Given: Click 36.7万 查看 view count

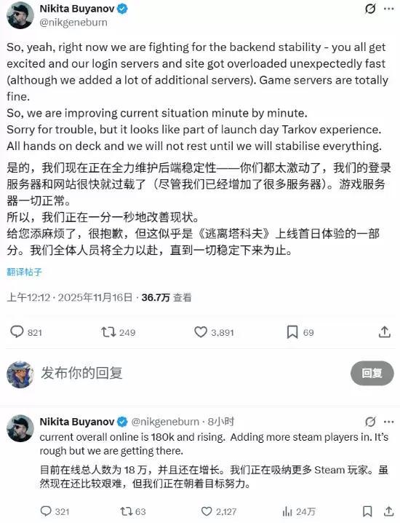Looking at the screenshot, I should pos(167,297).
